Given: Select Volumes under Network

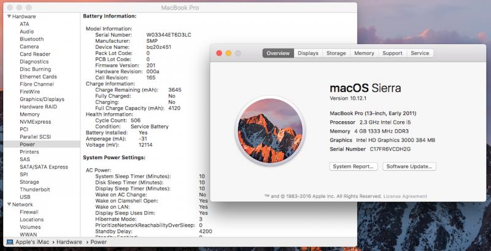Looking at the screenshot, I should 30,227.
